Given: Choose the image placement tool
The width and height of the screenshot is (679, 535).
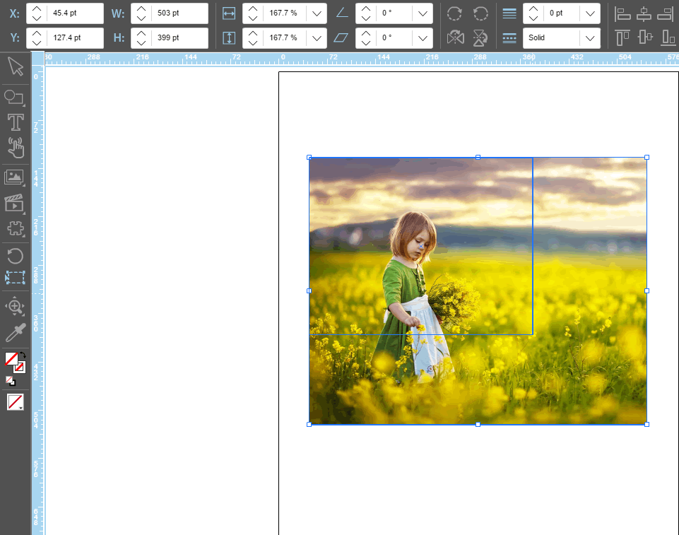Looking at the screenshot, I should coord(14,177).
